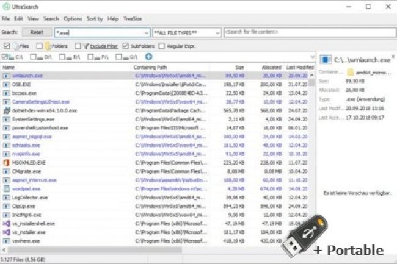This screenshot has width=397, height=264.
Task: Open the TreeSize menu
Action: tap(133, 19)
